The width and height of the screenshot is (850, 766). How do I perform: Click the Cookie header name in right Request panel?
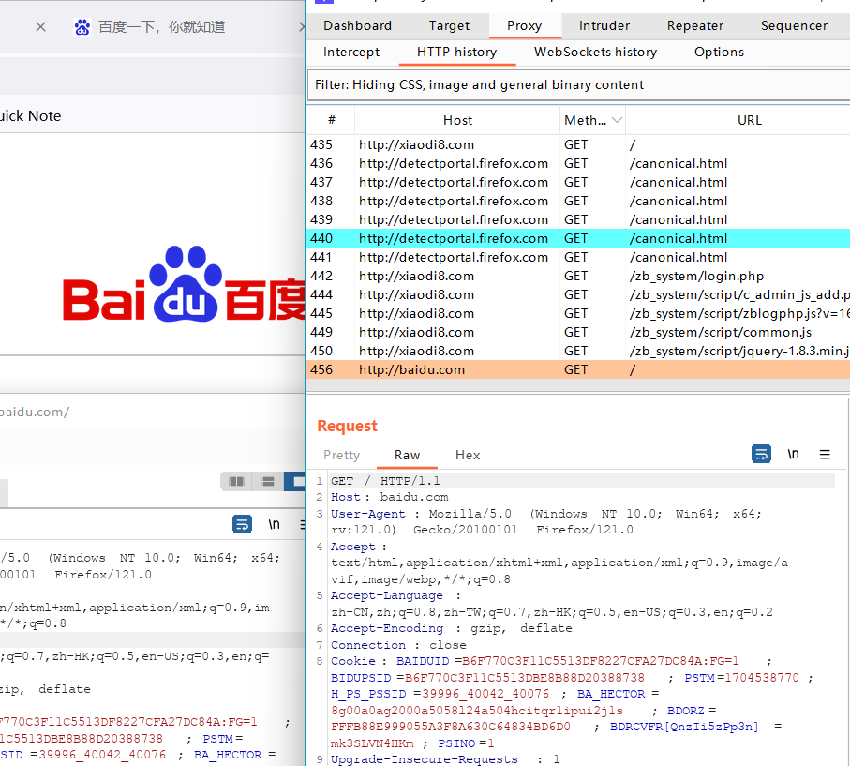[353, 661]
